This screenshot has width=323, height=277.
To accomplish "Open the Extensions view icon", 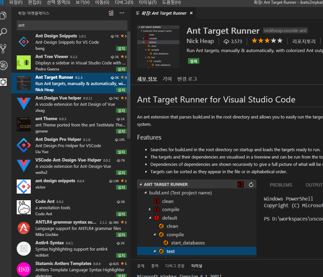I will click(x=3, y=82).
